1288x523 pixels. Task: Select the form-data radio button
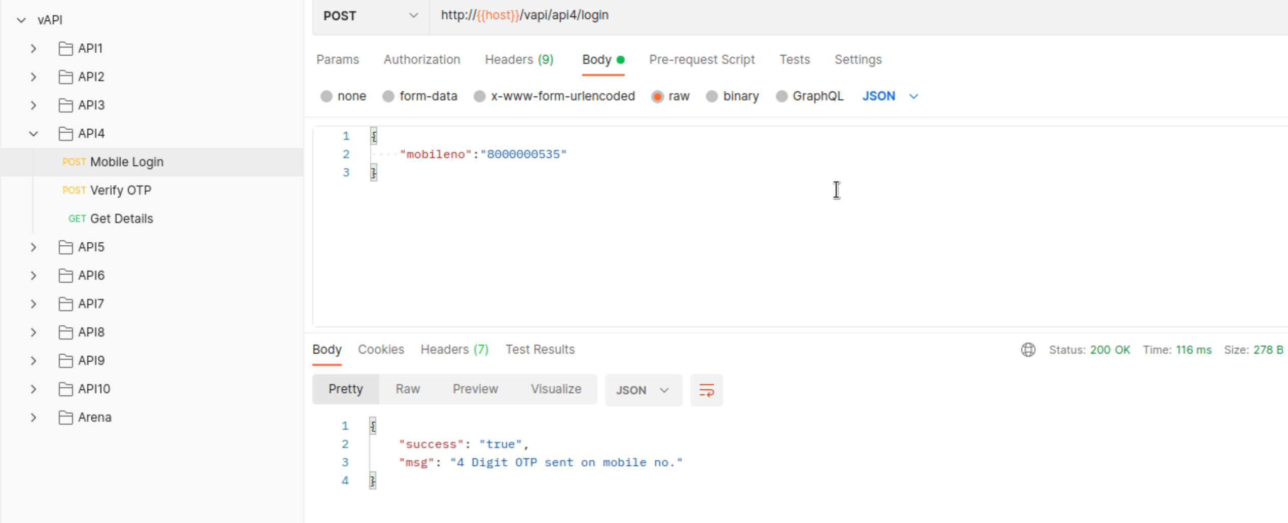click(388, 96)
